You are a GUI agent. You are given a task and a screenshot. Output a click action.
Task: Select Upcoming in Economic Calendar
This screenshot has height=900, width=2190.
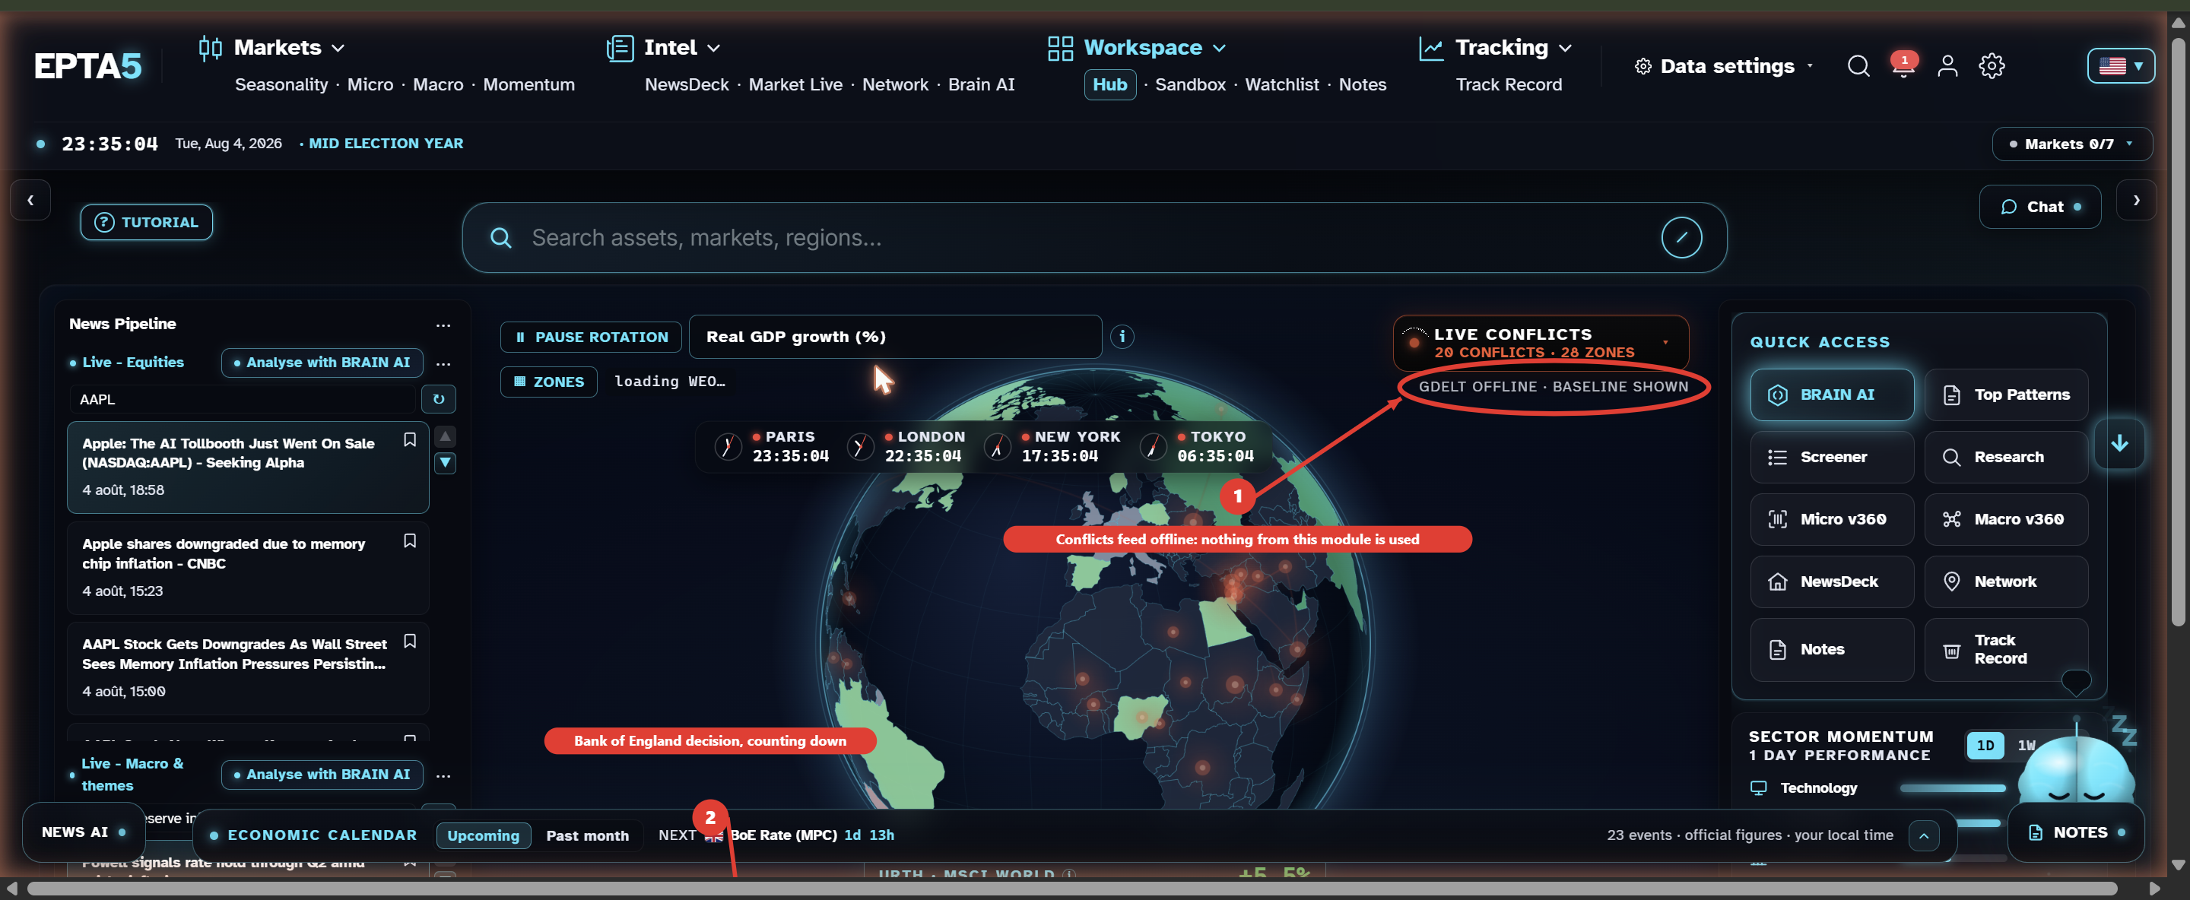(484, 836)
